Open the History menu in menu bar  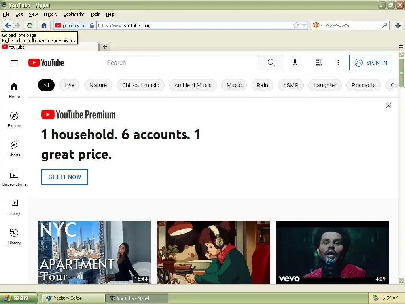pyautogui.click(x=51, y=14)
